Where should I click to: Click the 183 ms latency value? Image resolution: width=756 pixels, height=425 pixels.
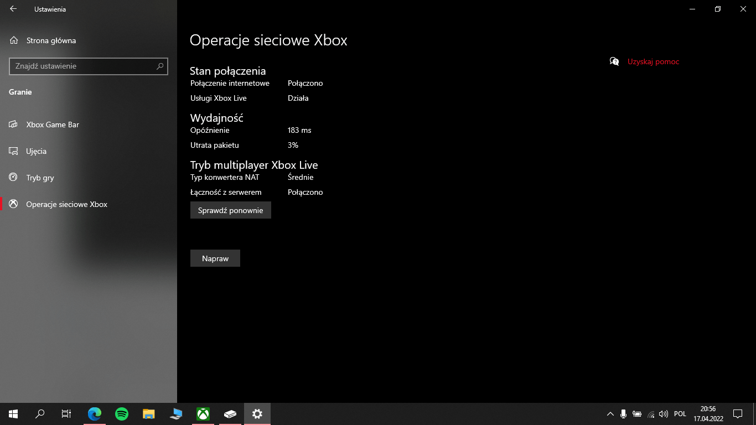pyautogui.click(x=299, y=131)
